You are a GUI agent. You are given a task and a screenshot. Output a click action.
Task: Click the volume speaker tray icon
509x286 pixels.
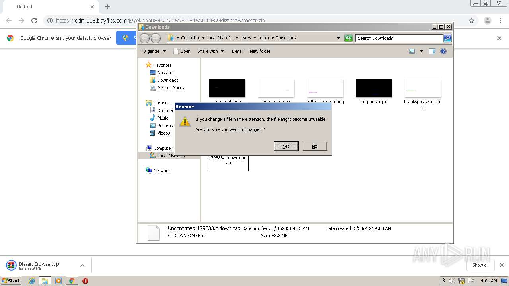pos(452,281)
